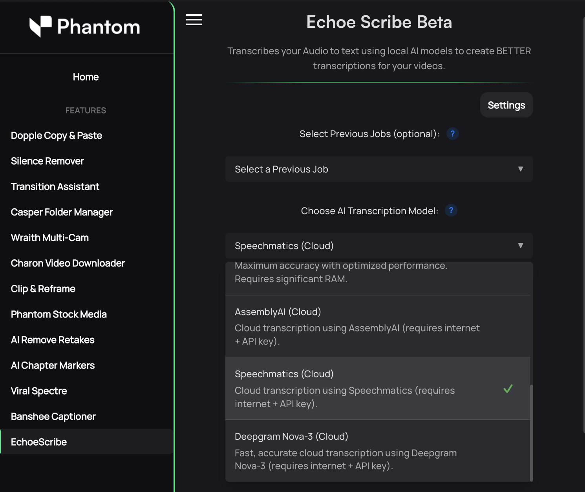Toggle the hamburger menu icon
The width and height of the screenshot is (585, 492).
[x=194, y=20]
